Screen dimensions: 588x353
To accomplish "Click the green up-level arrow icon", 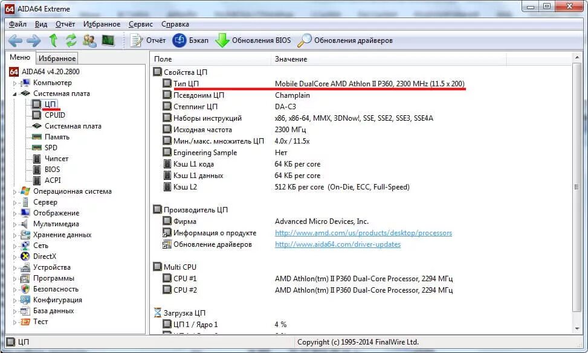I will pos(54,40).
